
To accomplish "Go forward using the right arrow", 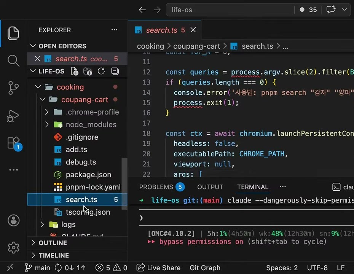I will point(157,10).
